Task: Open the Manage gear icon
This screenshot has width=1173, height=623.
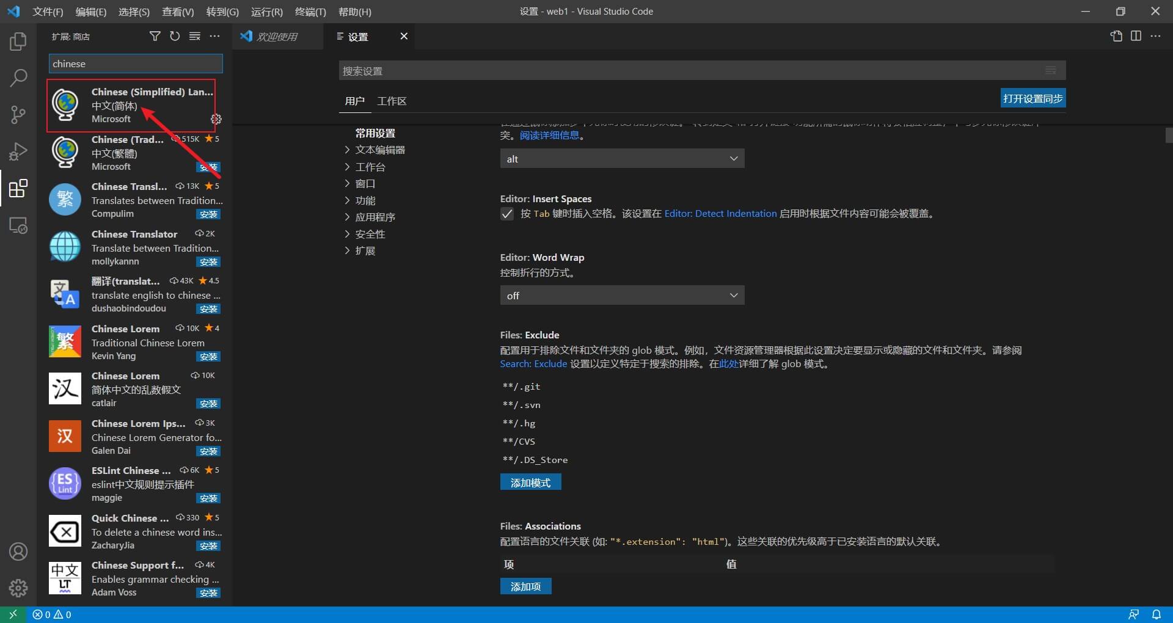Action: click(x=18, y=588)
